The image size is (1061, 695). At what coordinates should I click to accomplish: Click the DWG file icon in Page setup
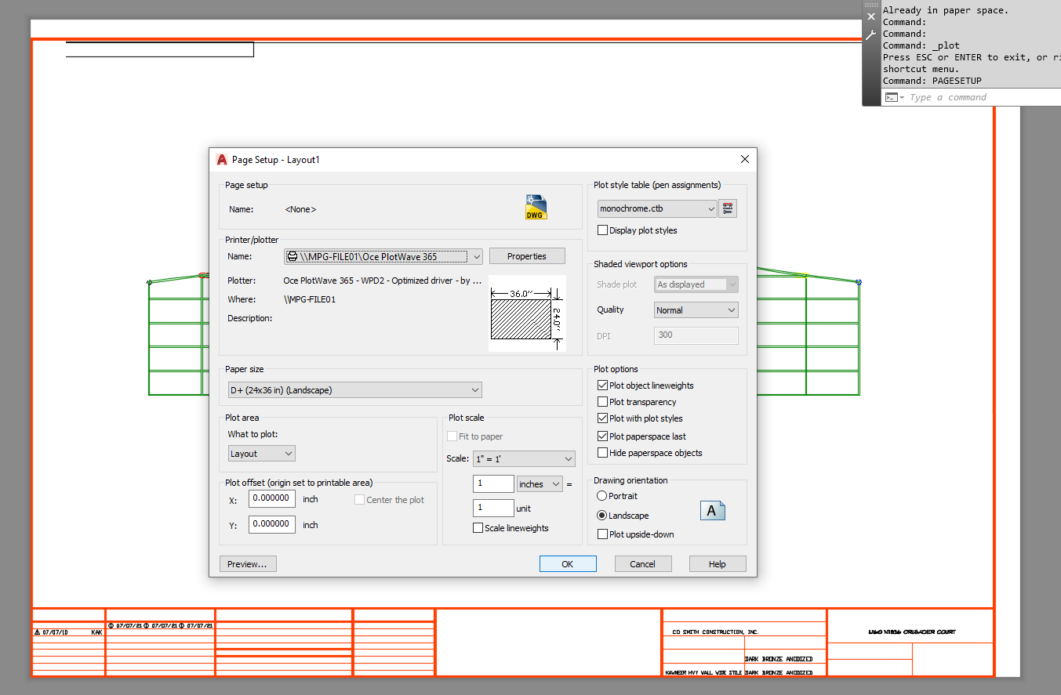point(535,206)
